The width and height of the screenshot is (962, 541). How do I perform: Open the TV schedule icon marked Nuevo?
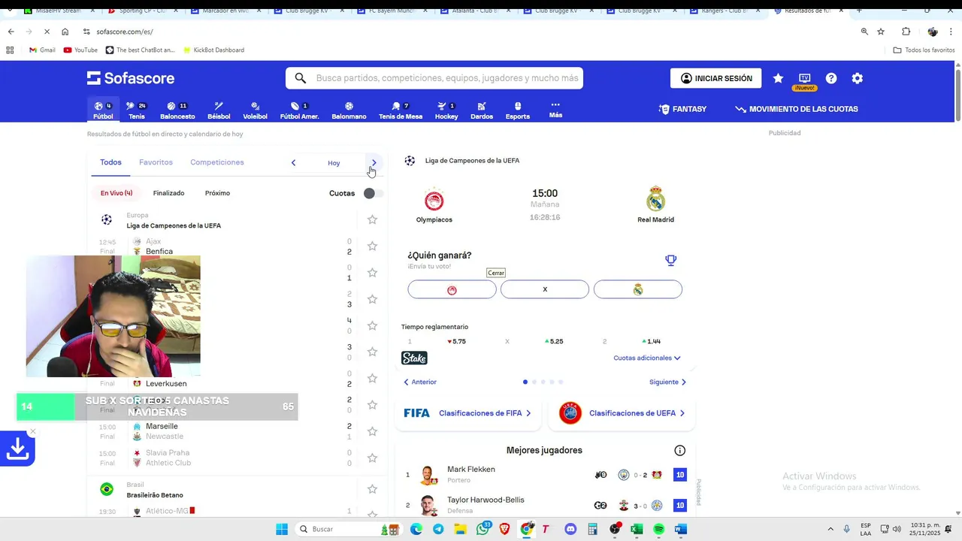point(805,80)
